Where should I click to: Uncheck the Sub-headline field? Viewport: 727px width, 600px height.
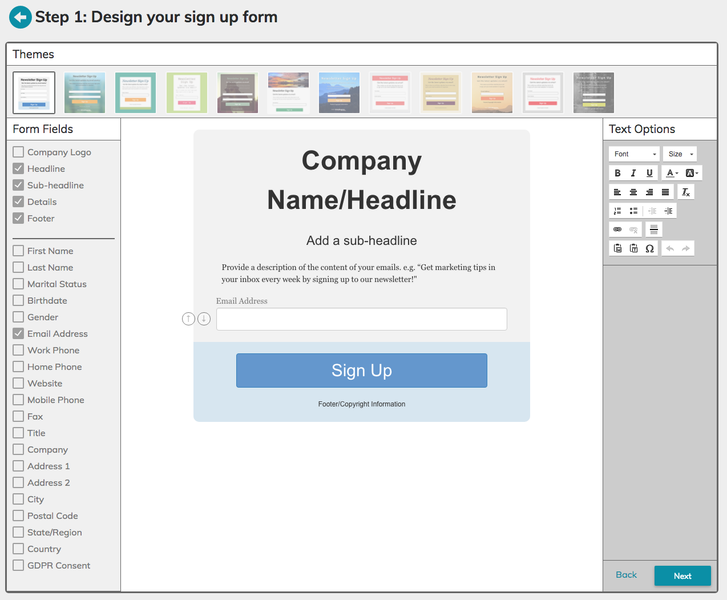click(18, 185)
